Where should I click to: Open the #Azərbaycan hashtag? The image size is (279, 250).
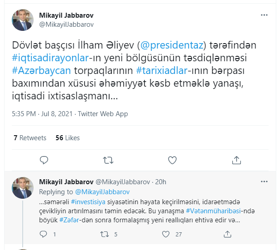pyautogui.click(x=41, y=71)
